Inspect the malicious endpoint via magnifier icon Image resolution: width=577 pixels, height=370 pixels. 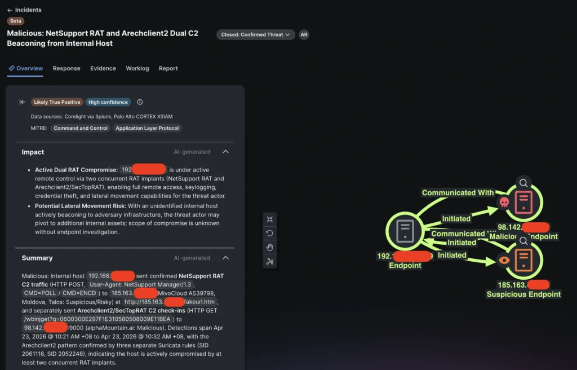pyautogui.click(x=523, y=183)
